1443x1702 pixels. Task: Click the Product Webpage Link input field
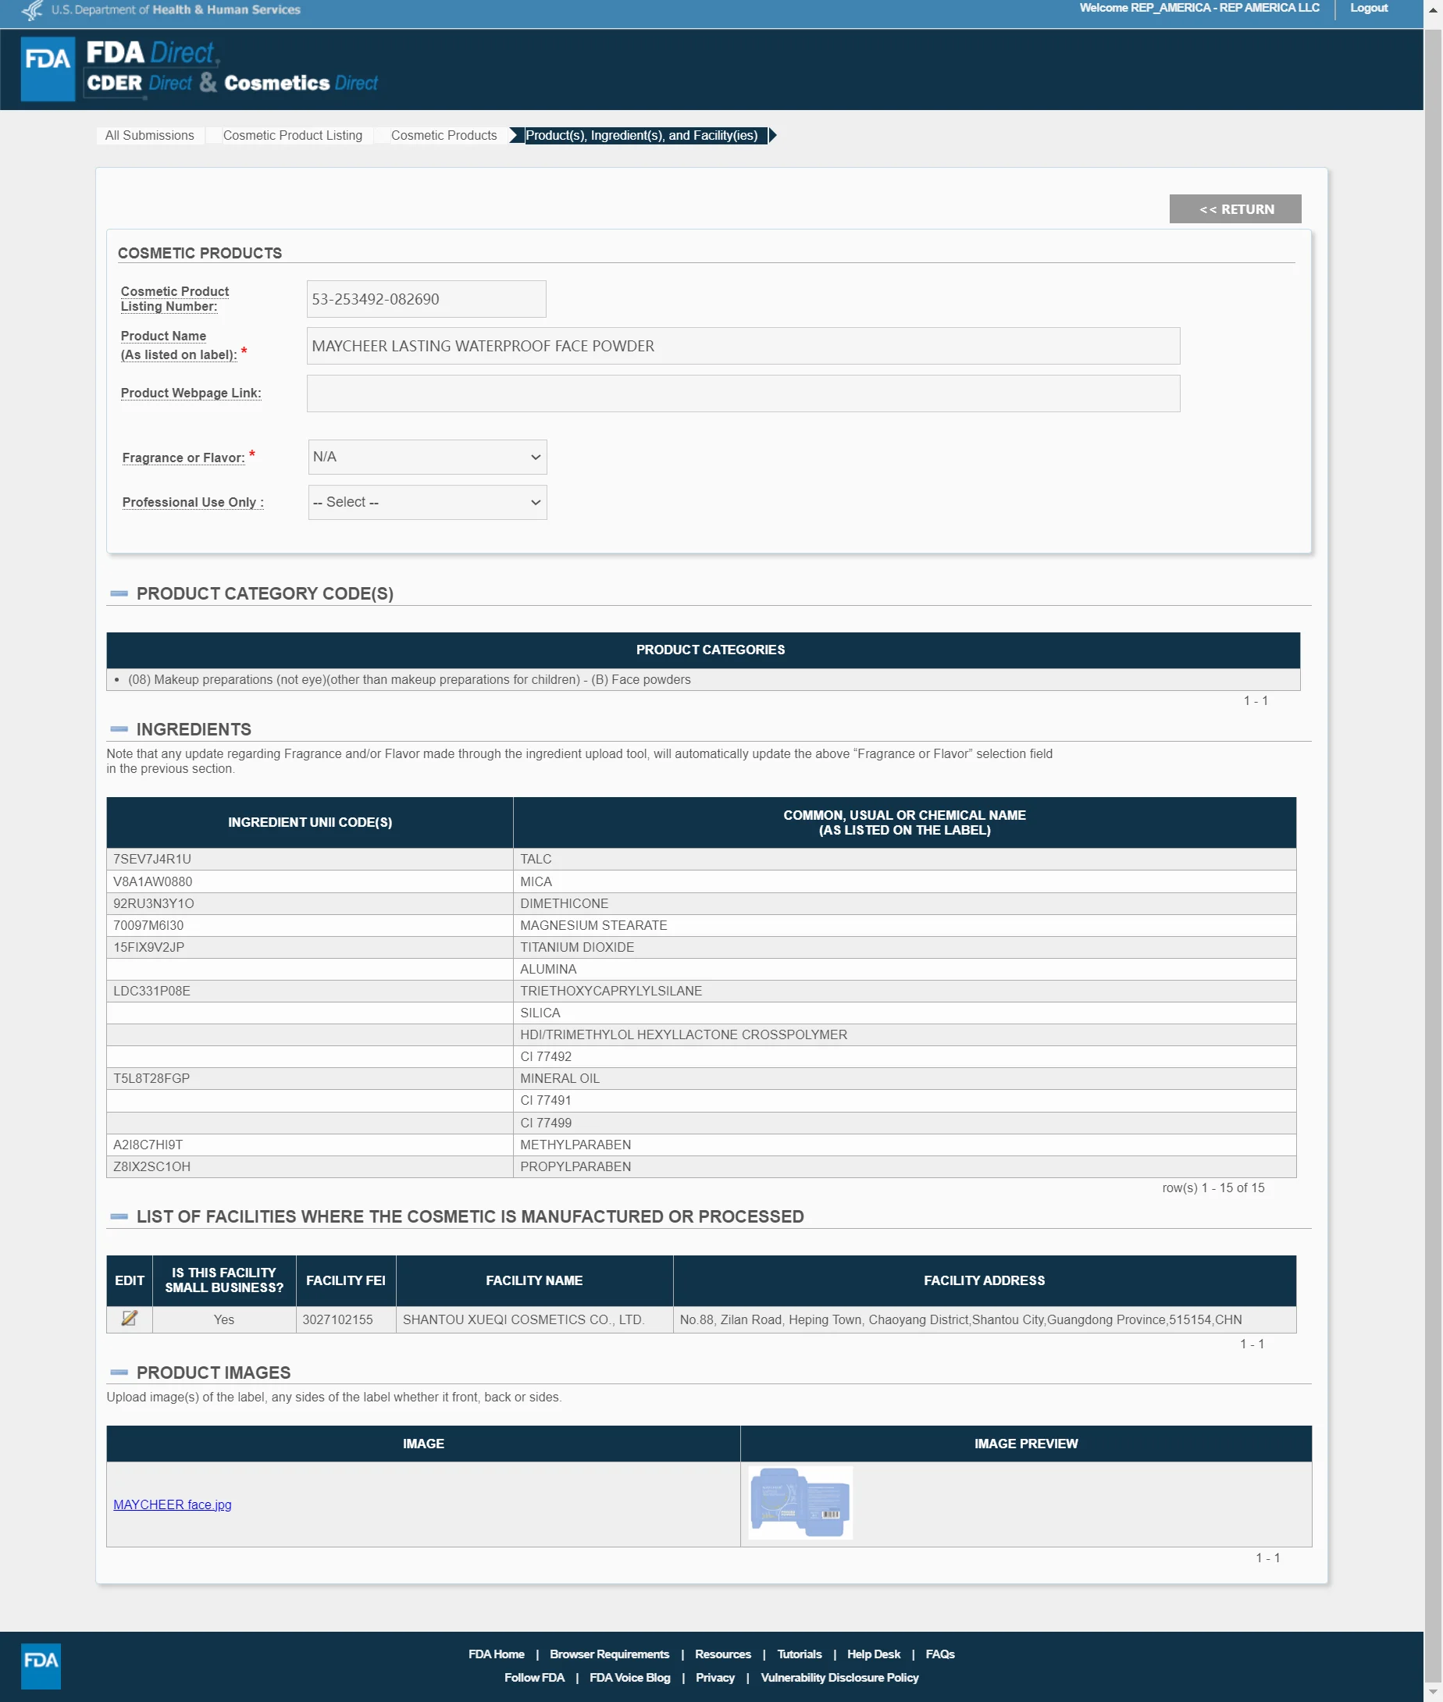point(743,393)
